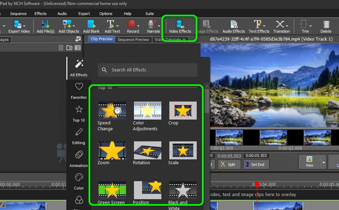This screenshot has height=210, width=339.
Task: Open the Sequence menu
Action: pyautogui.click(x=19, y=14)
